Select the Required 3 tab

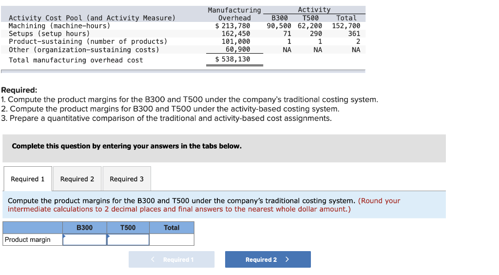(x=127, y=179)
